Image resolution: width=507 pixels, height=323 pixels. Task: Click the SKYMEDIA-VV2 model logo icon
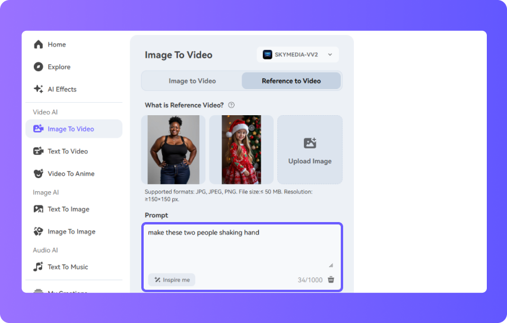(267, 54)
